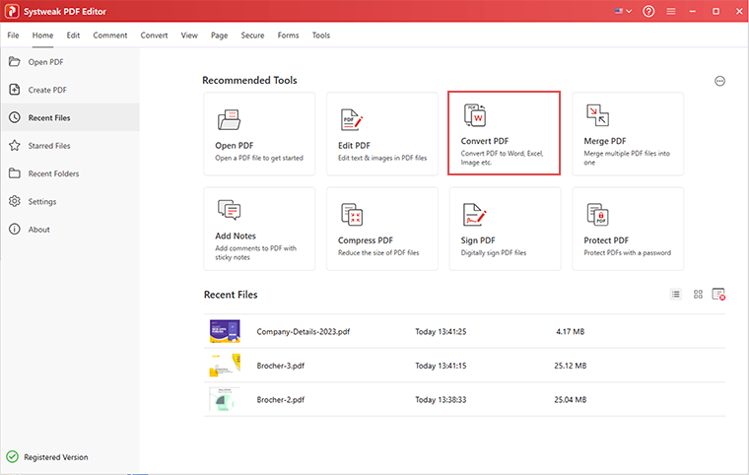Click the Open PDF tool card icon
Viewport: 749px width, 475px height.
pyautogui.click(x=230, y=120)
